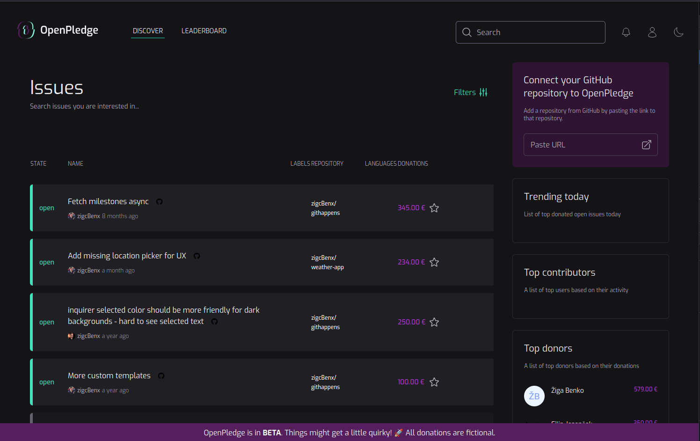
Task: Open the notifications bell
Action: coord(626,32)
